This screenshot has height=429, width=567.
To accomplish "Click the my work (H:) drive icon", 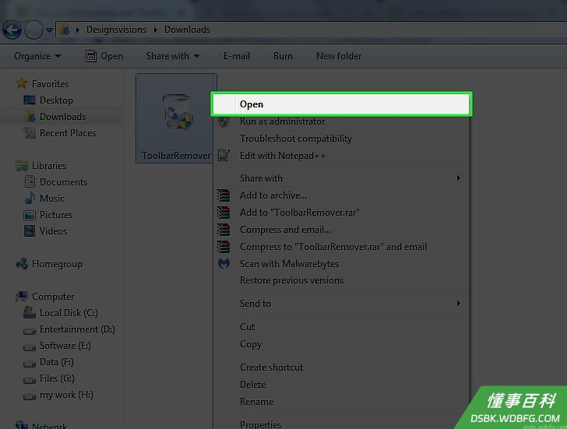I will tap(30, 396).
